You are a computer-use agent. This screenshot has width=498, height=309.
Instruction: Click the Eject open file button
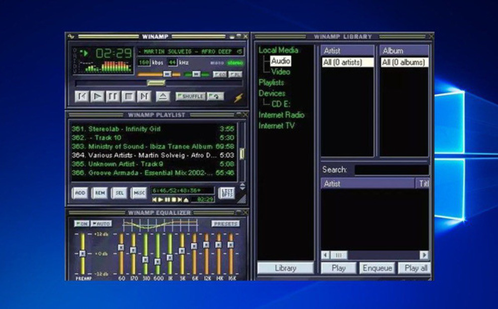pyautogui.click(x=162, y=97)
